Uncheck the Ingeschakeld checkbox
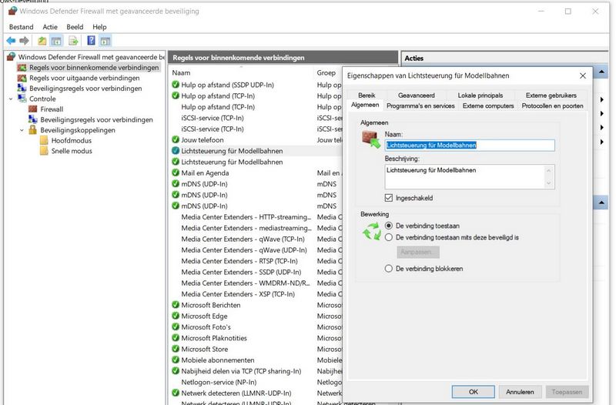Image resolution: width=616 pixels, height=405 pixels. click(x=389, y=198)
